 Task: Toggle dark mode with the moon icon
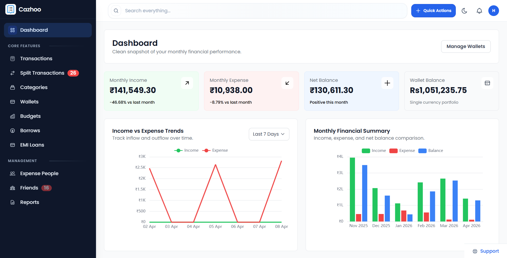(464, 11)
